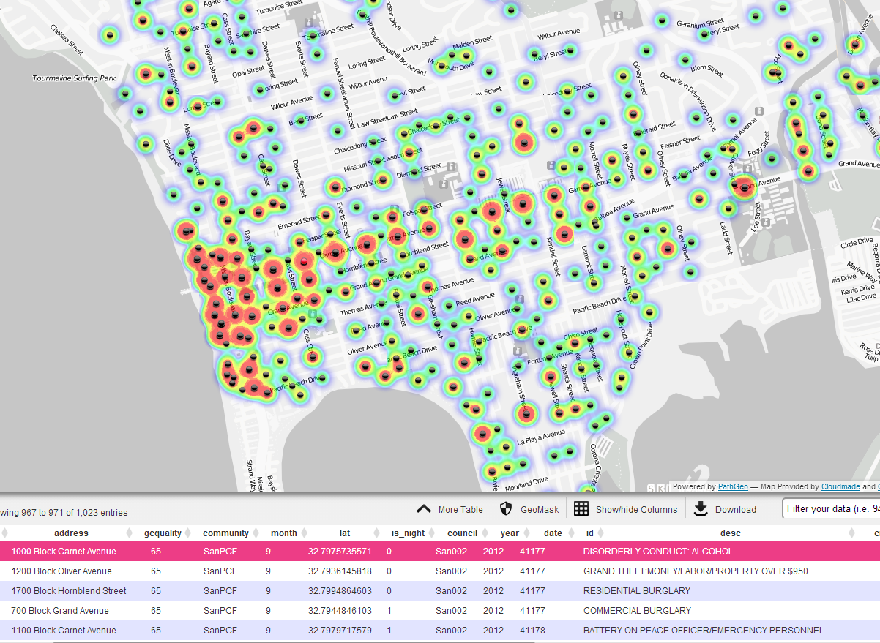
Task: Download the crime data table
Action: pyautogui.click(x=725, y=510)
